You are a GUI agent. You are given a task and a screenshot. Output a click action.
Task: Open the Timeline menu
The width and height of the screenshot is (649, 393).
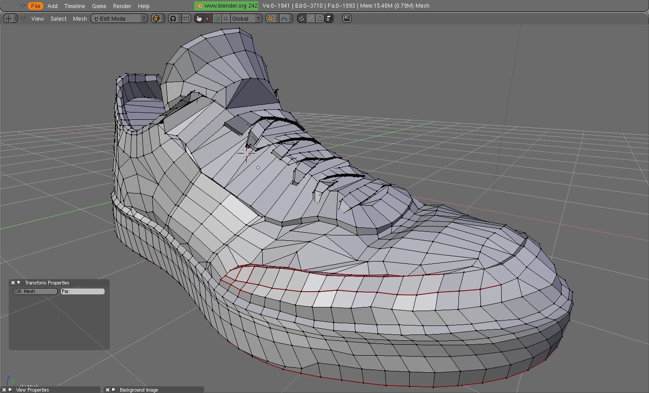tap(74, 6)
